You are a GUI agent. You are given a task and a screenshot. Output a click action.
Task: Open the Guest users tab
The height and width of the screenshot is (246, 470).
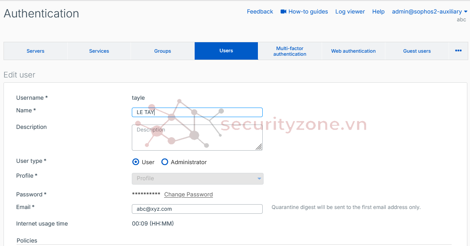coord(417,51)
